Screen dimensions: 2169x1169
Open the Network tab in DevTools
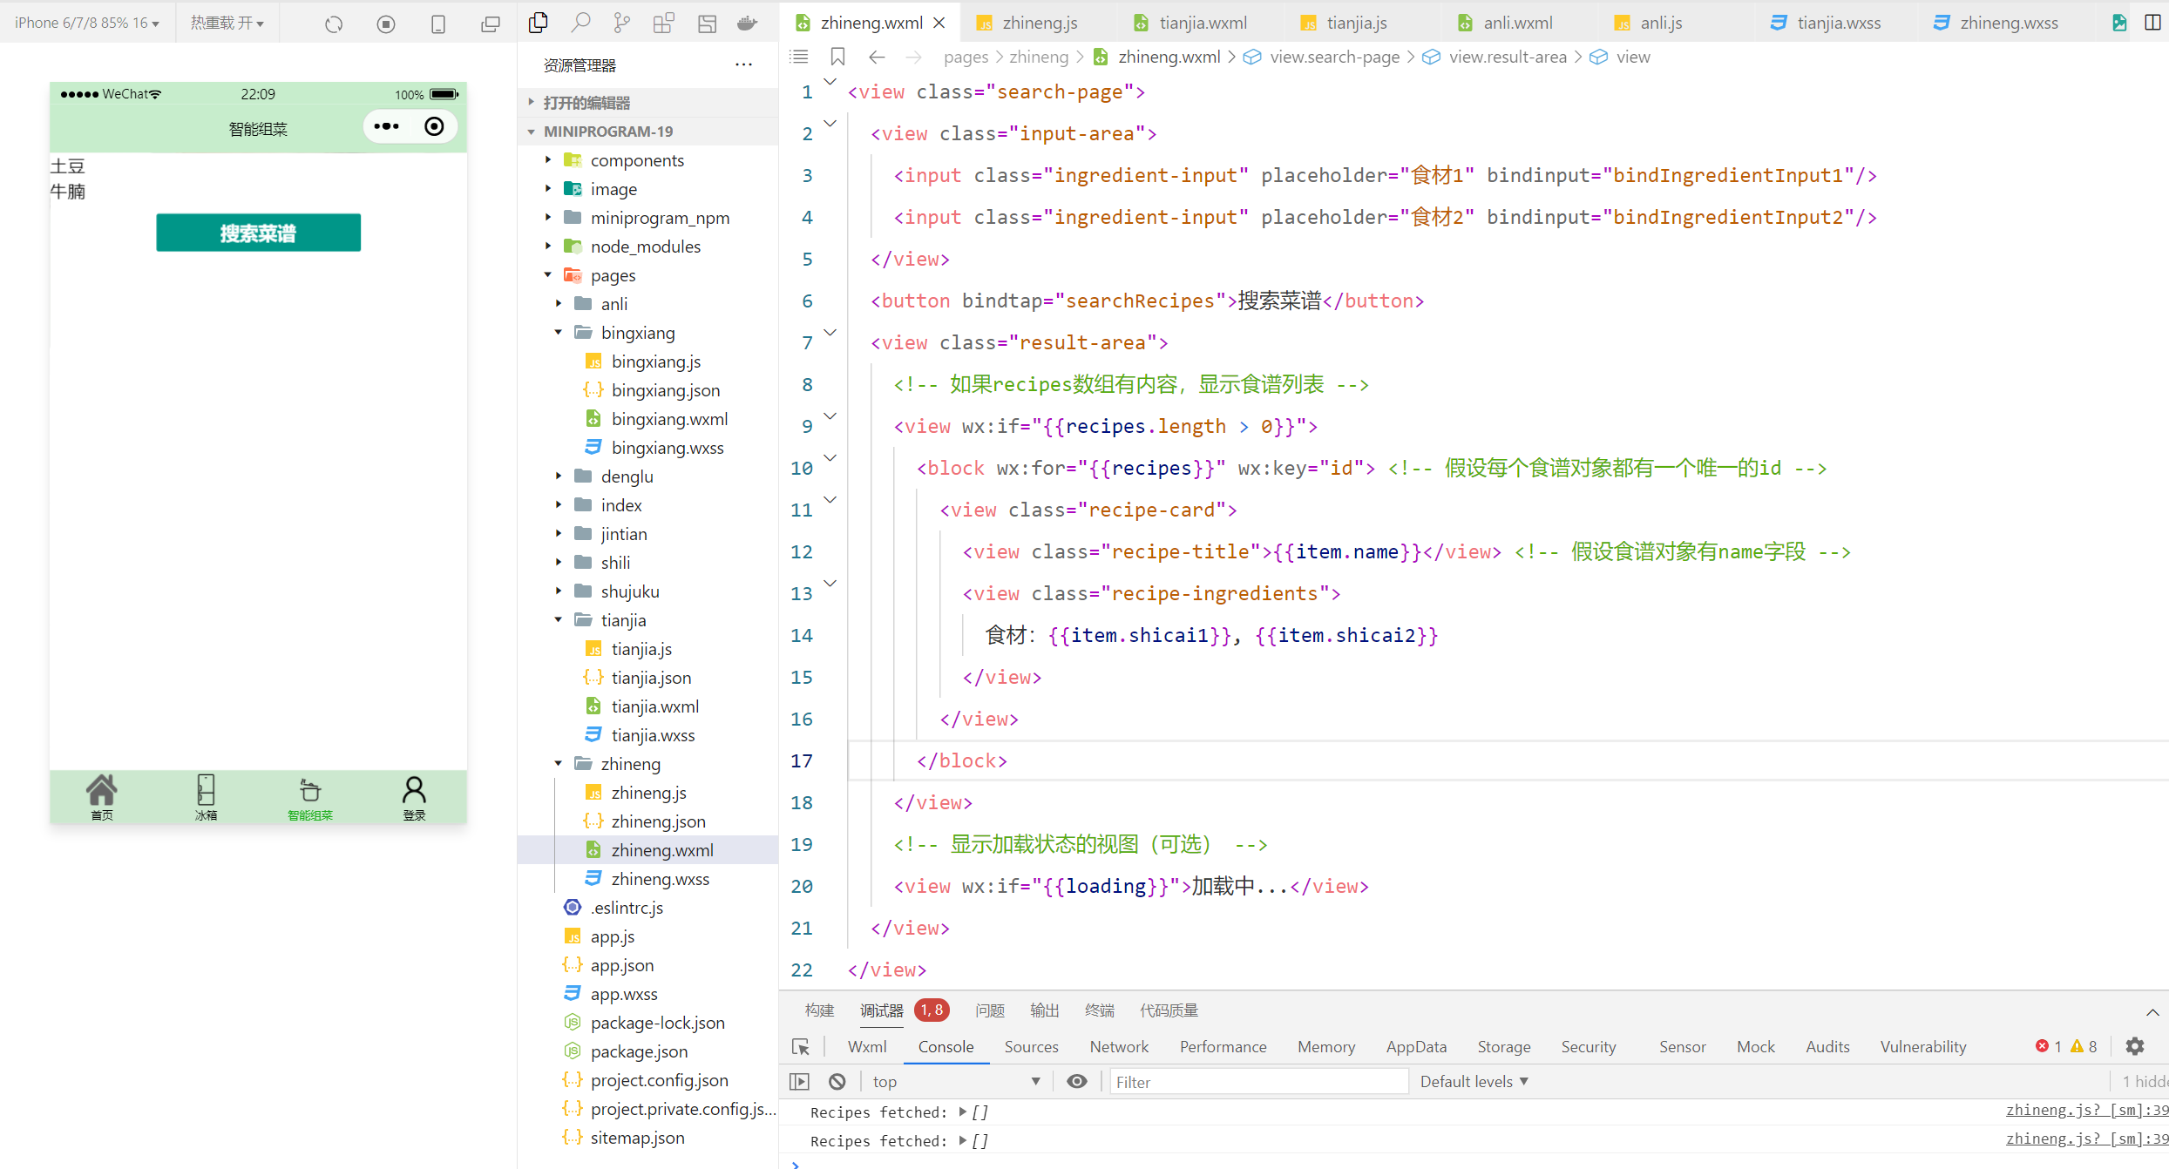pyautogui.click(x=1119, y=1046)
